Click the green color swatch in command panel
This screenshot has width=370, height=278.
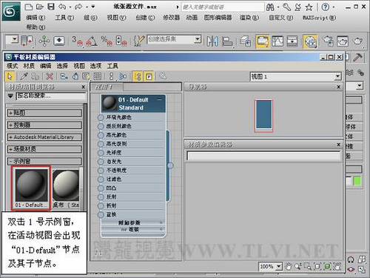357,181
